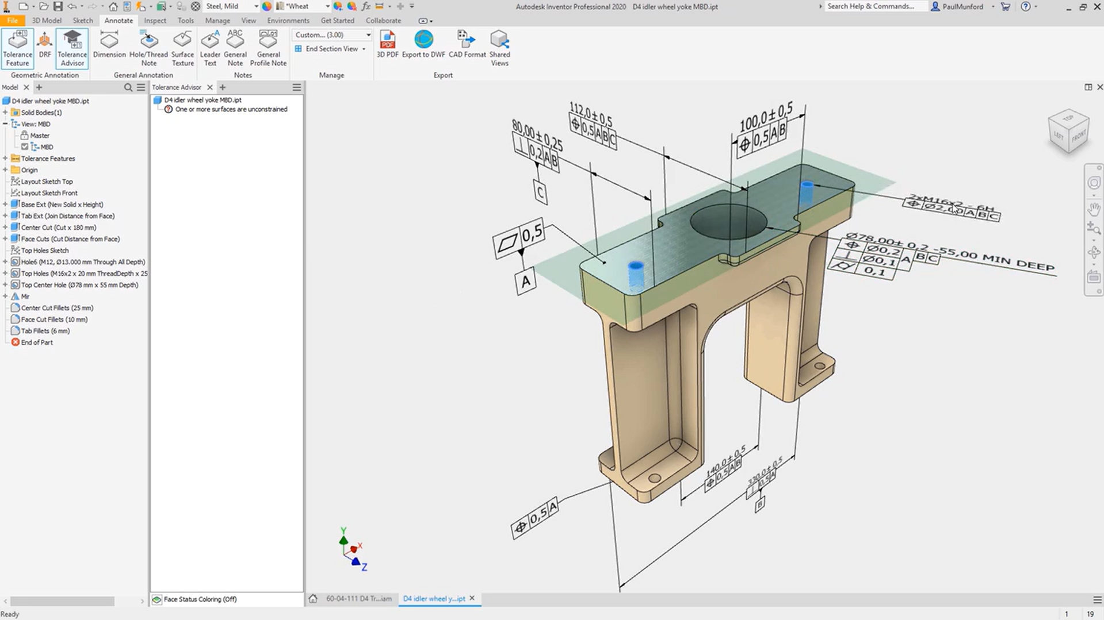This screenshot has height=620, width=1104.
Task: Export the model as 3D PDF
Action: [x=387, y=45]
